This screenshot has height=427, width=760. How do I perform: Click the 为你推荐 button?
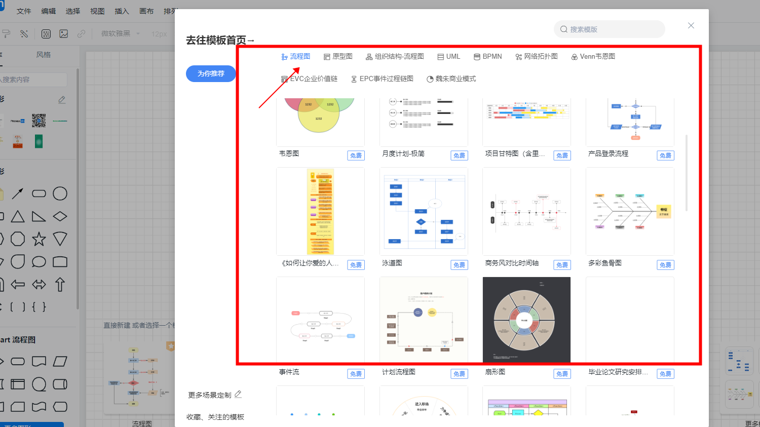pos(211,73)
